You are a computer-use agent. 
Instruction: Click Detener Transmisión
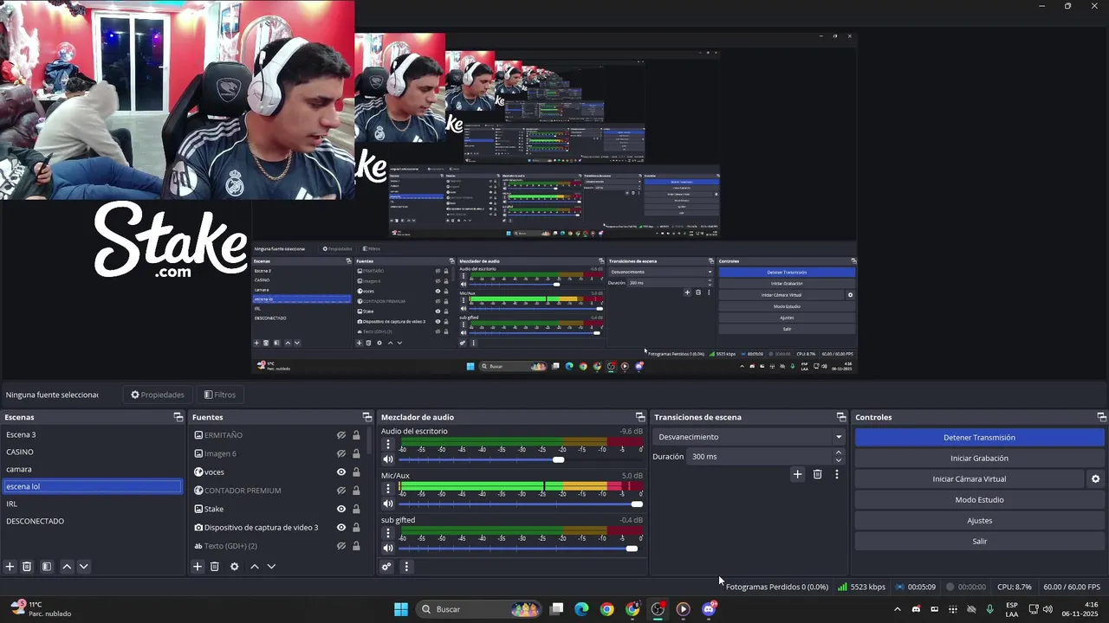(x=979, y=438)
